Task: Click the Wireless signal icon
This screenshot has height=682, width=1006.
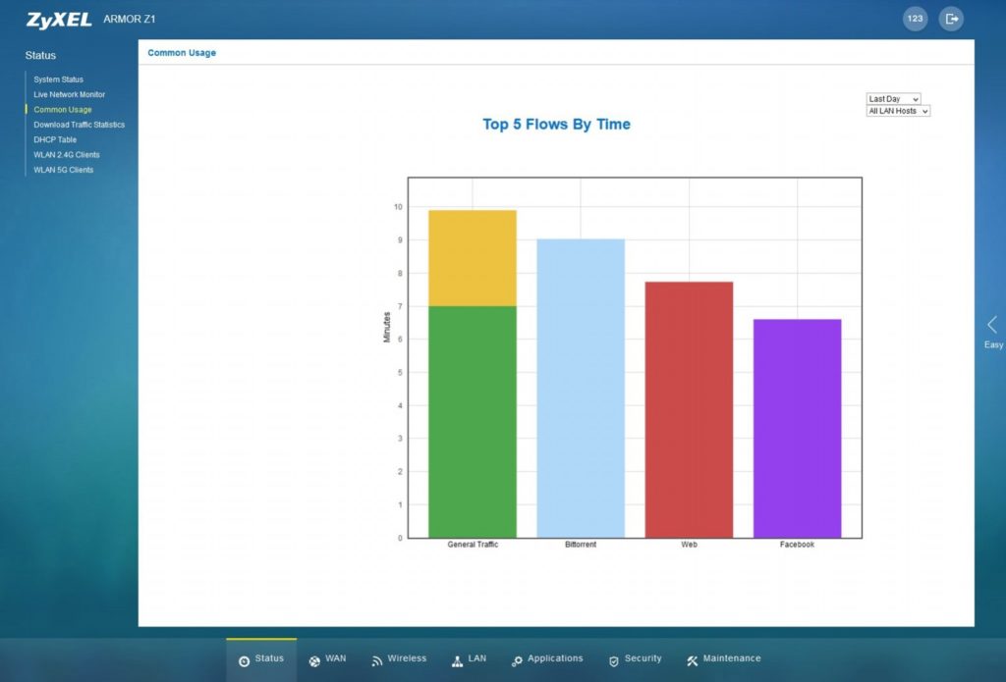Action: click(x=376, y=660)
